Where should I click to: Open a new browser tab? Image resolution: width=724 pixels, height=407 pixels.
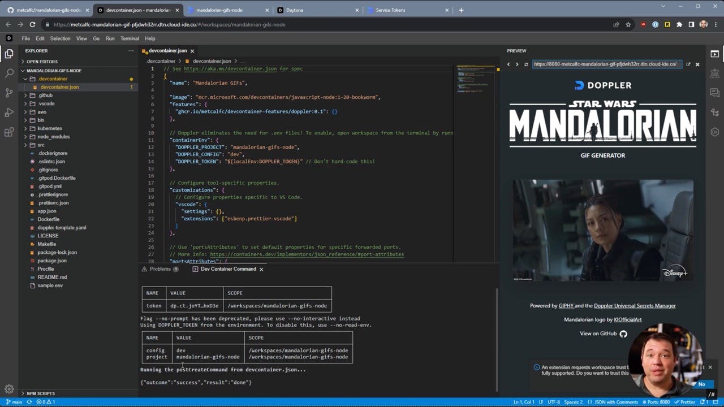pos(461,10)
